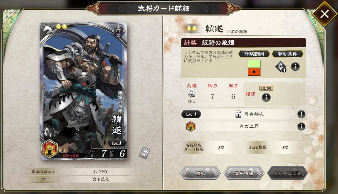Click the Lv. 1 level badge

pos(191,114)
